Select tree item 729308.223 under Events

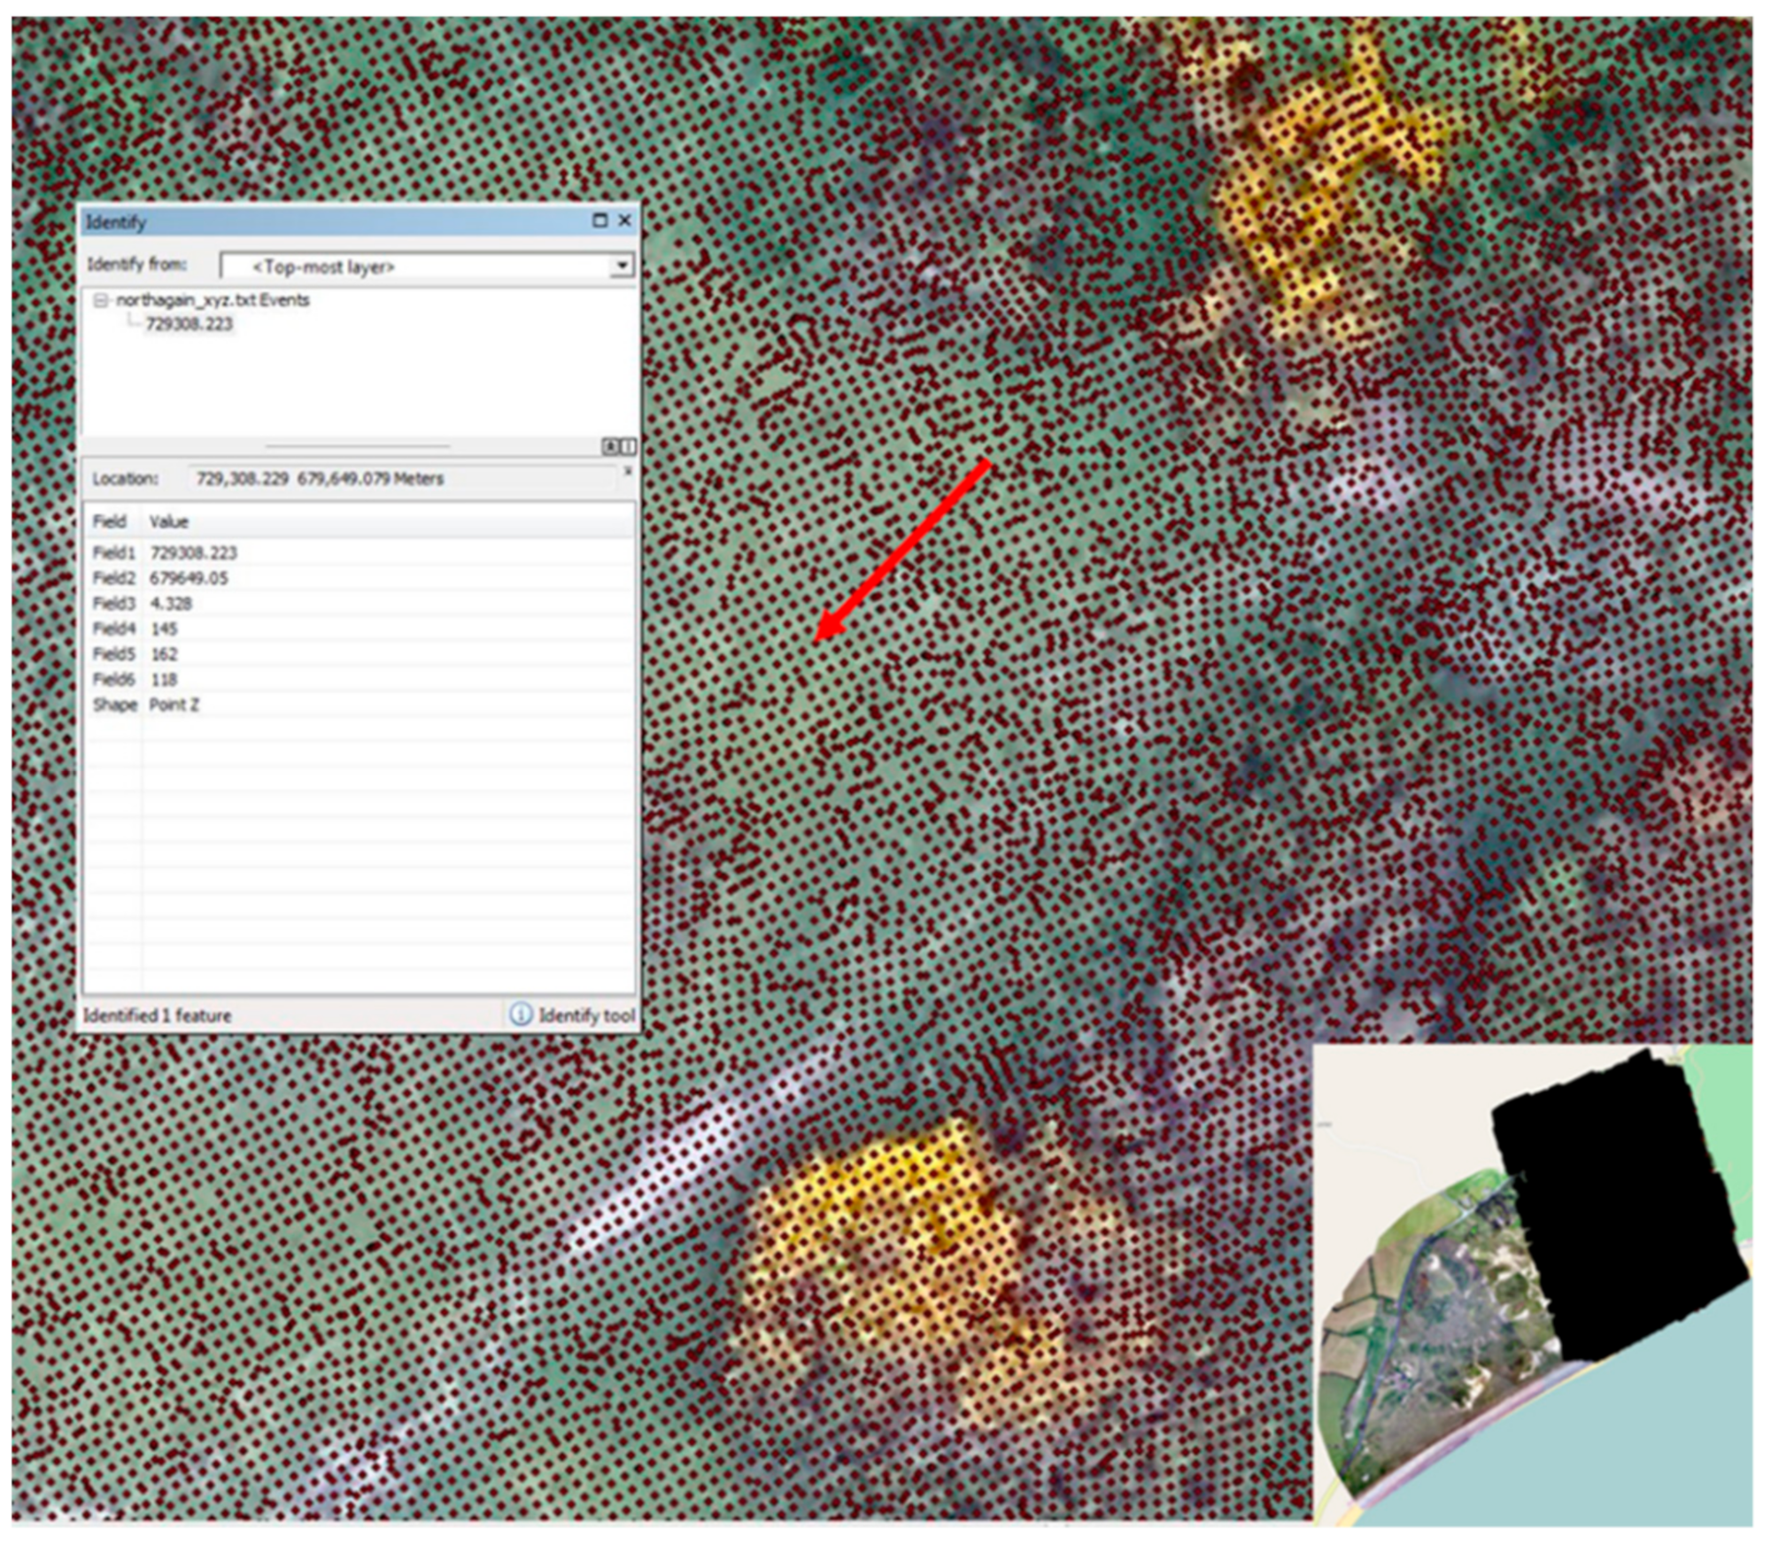tap(189, 324)
